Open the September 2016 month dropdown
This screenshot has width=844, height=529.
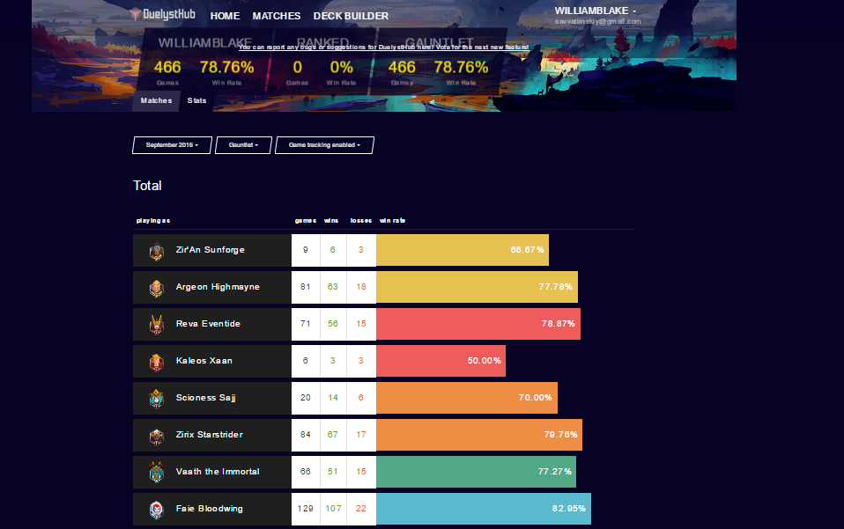coord(173,145)
